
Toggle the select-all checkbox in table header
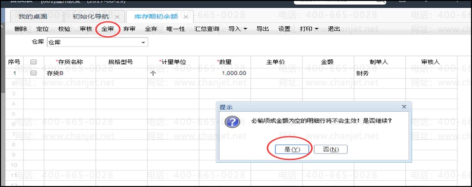coord(34,62)
